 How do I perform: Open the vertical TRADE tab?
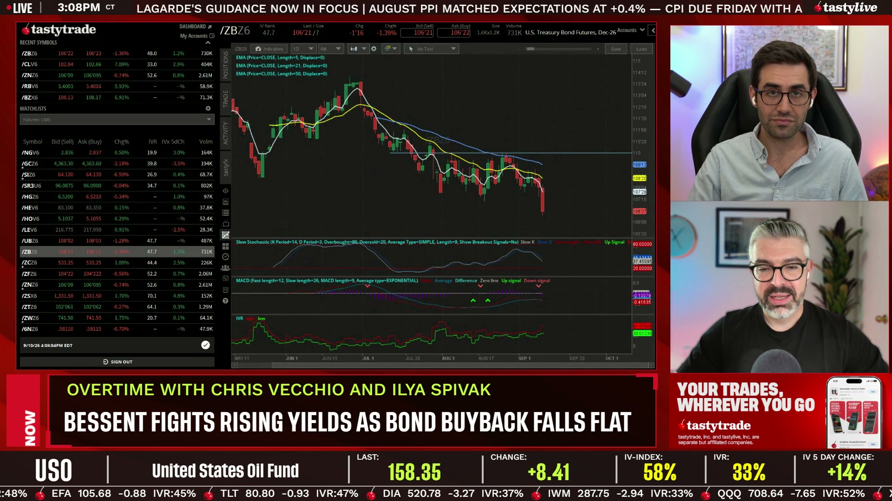(225, 99)
